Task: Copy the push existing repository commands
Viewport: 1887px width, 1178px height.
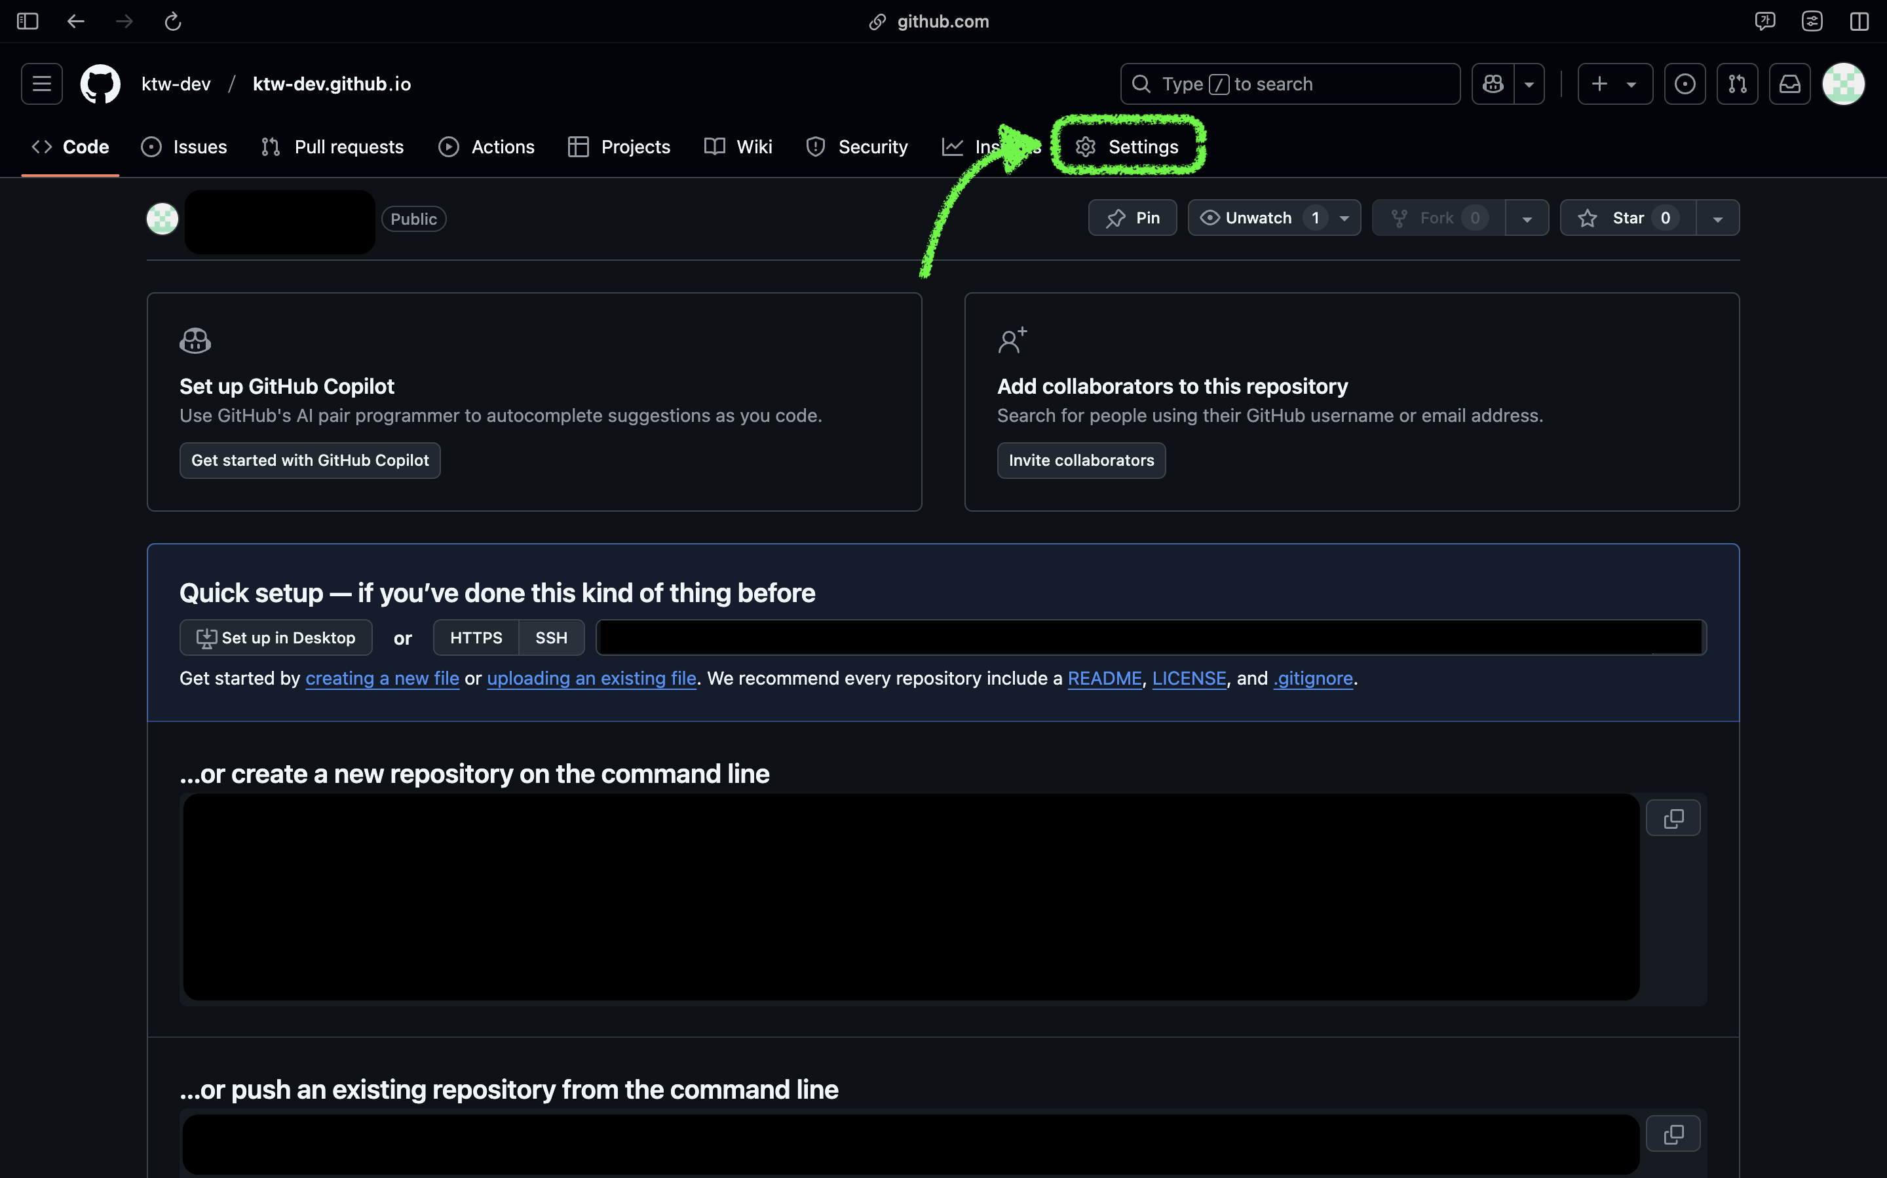Action: pyautogui.click(x=1673, y=1134)
